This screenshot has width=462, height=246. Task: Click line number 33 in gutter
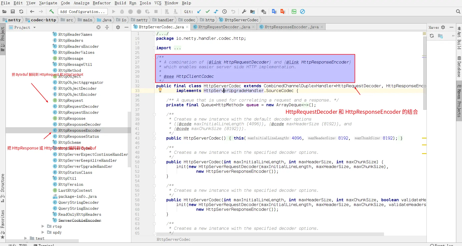click(x=137, y=90)
